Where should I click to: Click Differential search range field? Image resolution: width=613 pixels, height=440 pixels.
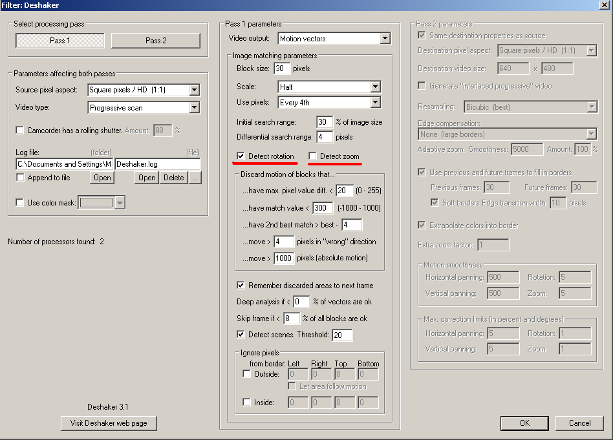[325, 137]
